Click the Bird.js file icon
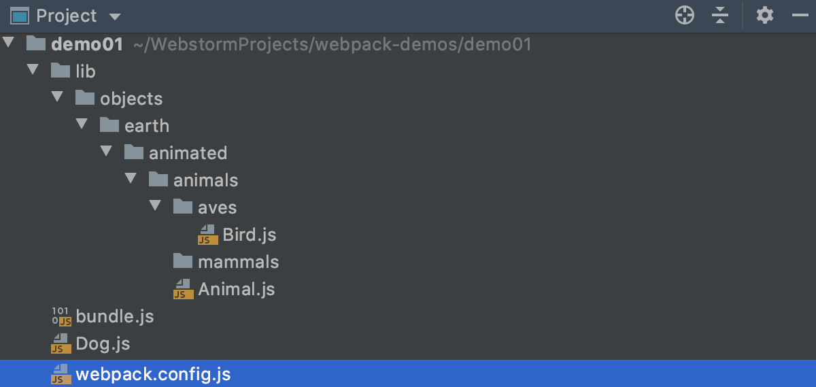Image resolution: width=816 pixels, height=387 pixels. pos(207,235)
